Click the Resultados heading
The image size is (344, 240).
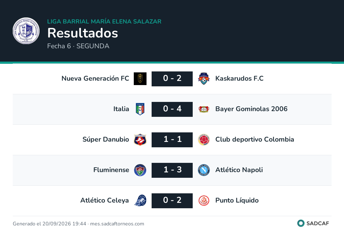click(83, 33)
